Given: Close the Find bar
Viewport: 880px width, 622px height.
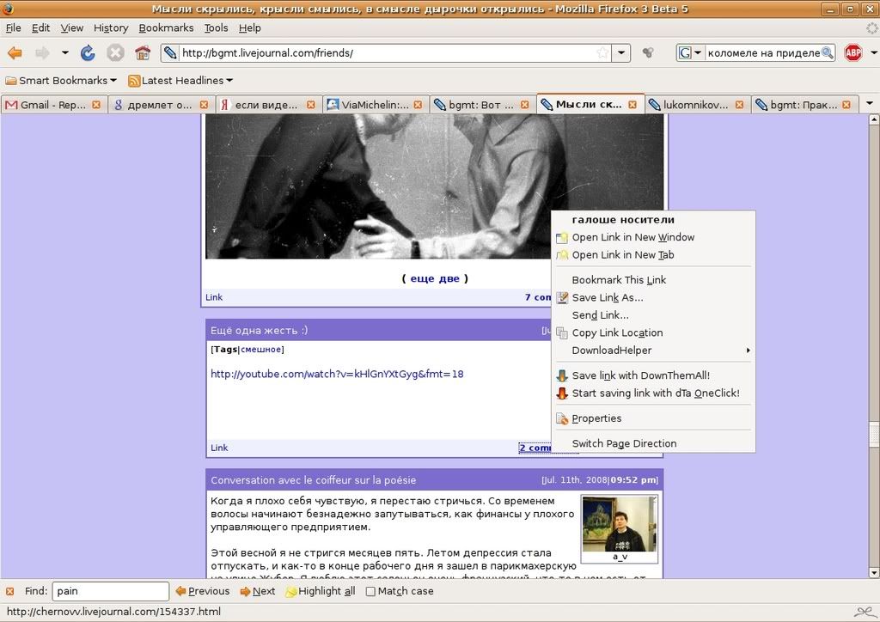Looking at the screenshot, I should tap(9, 591).
